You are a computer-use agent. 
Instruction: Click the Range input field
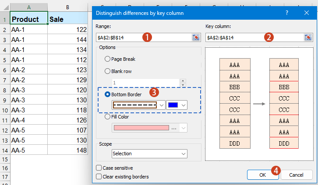click(143, 38)
